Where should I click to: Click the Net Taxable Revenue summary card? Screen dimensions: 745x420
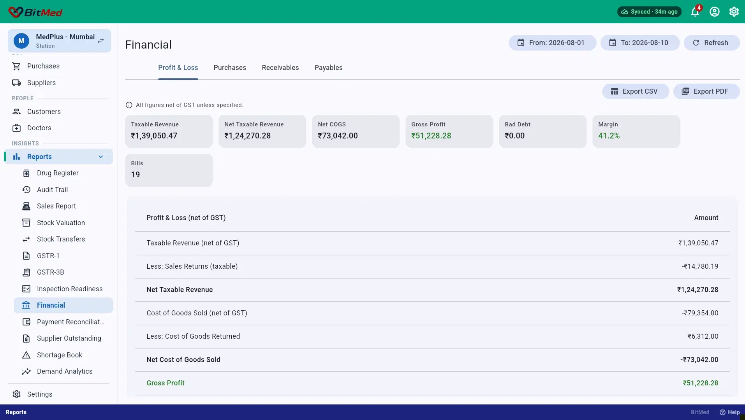point(262,131)
